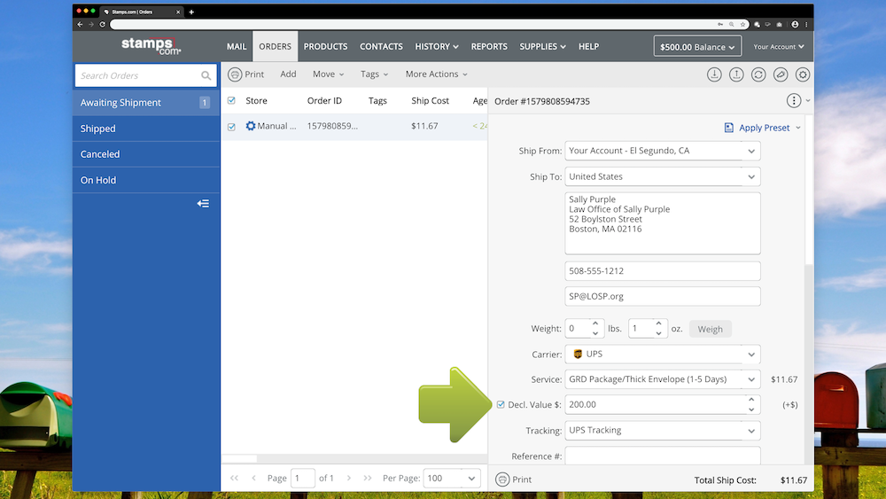Expand the Apply Preset dropdown arrow
The height and width of the screenshot is (499, 886).
[798, 128]
